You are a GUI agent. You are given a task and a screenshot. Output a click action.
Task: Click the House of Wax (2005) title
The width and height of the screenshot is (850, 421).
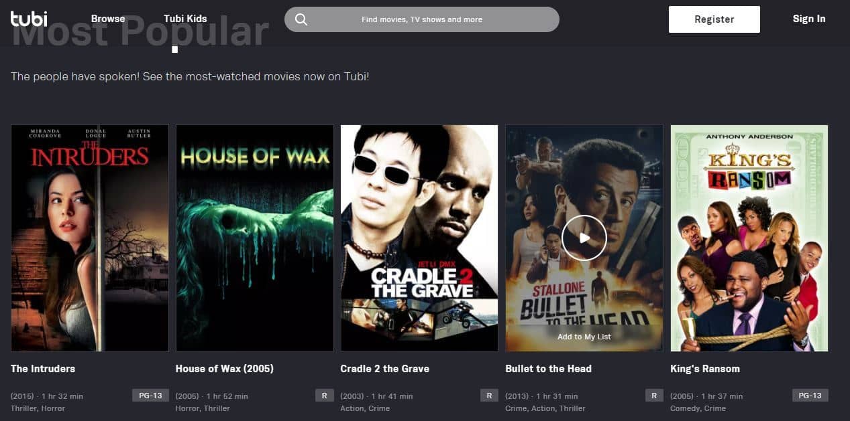coord(225,369)
